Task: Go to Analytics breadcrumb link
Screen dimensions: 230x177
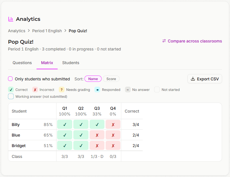Action: 17,31
